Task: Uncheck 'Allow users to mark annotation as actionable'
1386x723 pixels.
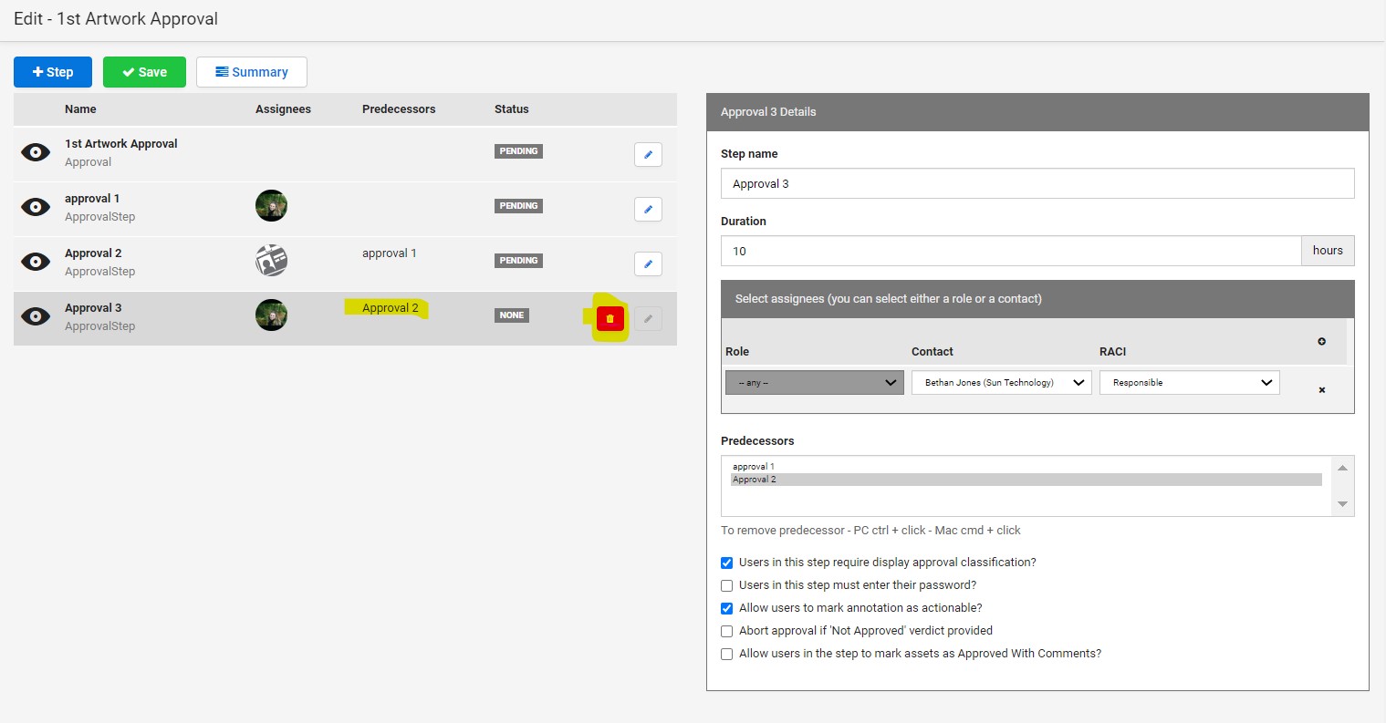Action: click(727, 608)
